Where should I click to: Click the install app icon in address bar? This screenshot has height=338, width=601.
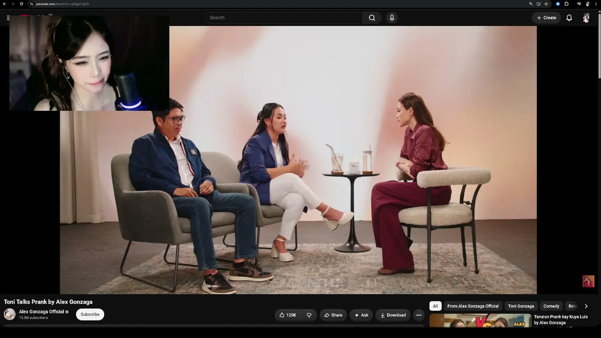point(539,4)
